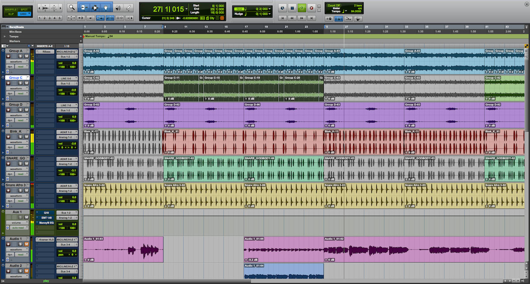Expand the Tempo ruler disclosure triangle
This screenshot has height=284, width=530.
(4, 36)
